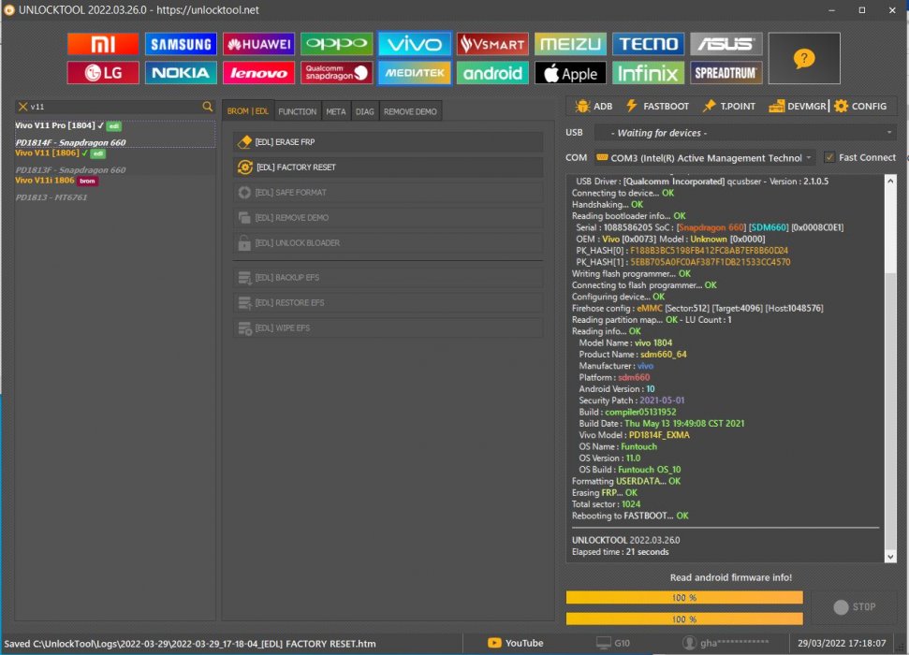The image size is (909, 655).
Task: Open the Vsmart brand tile
Action: pos(492,44)
